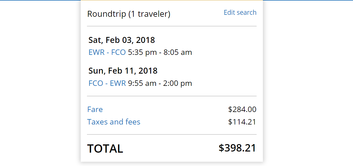
Task: Click the 9:55 am return departure time
Action: (142, 83)
